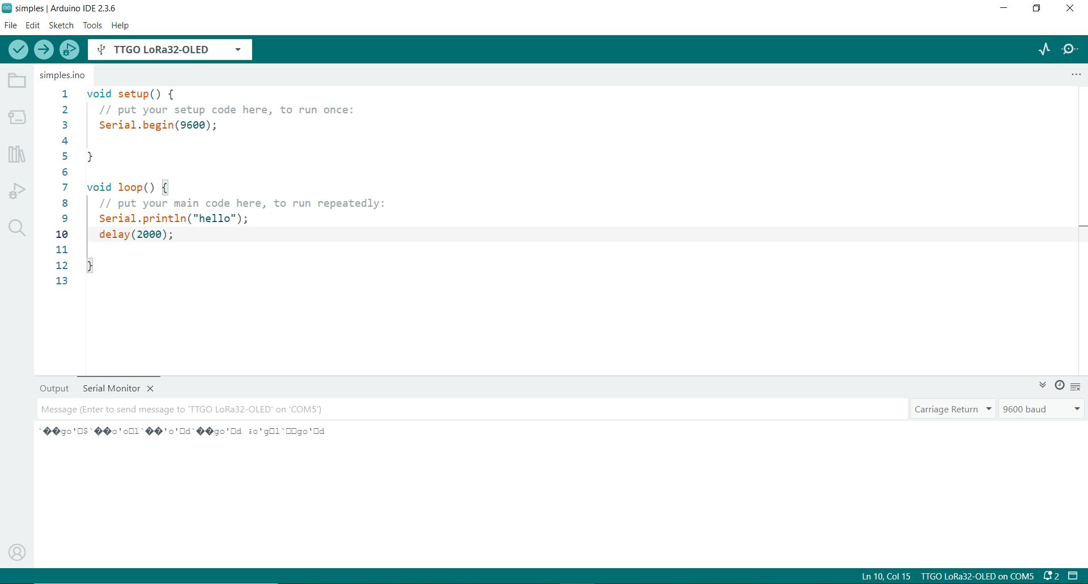Select the simples.ino editor tab

[62, 75]
